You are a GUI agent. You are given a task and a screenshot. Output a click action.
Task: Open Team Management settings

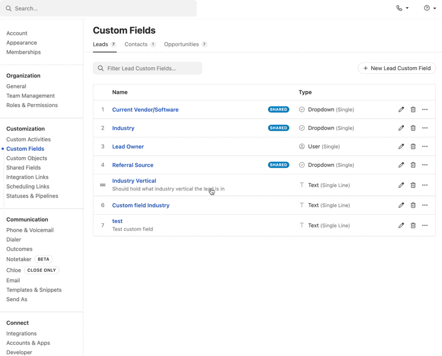click(30, 95)
